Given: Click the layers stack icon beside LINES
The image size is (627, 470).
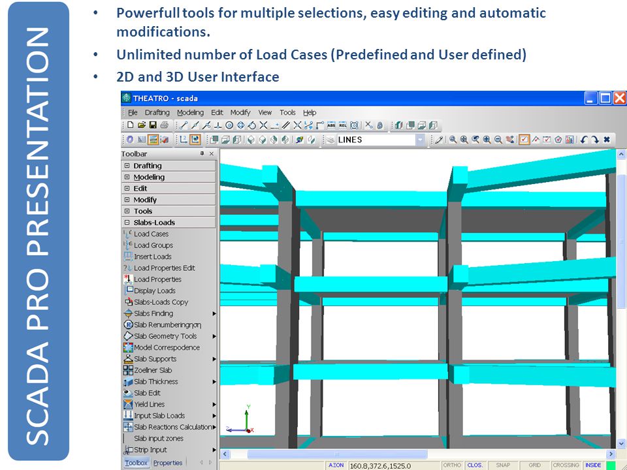Looking at the screenshot, I should tap(330, 140).
